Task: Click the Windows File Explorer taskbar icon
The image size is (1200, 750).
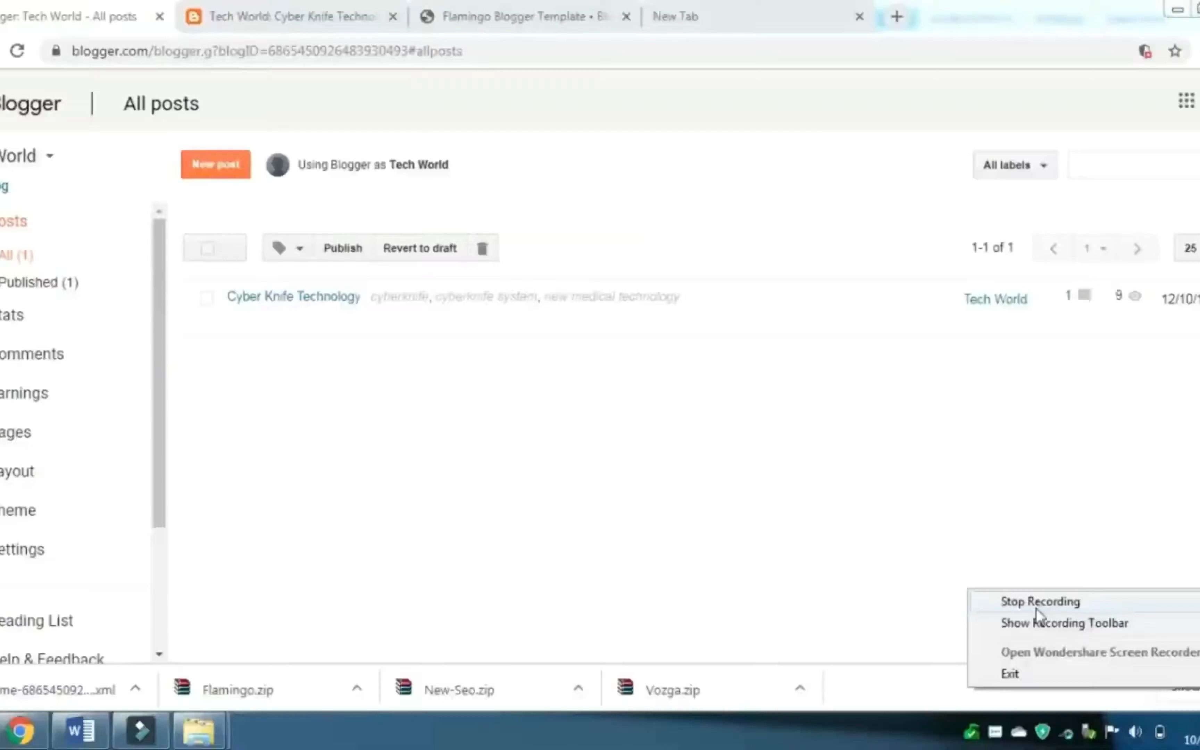Action: [199, 730]
